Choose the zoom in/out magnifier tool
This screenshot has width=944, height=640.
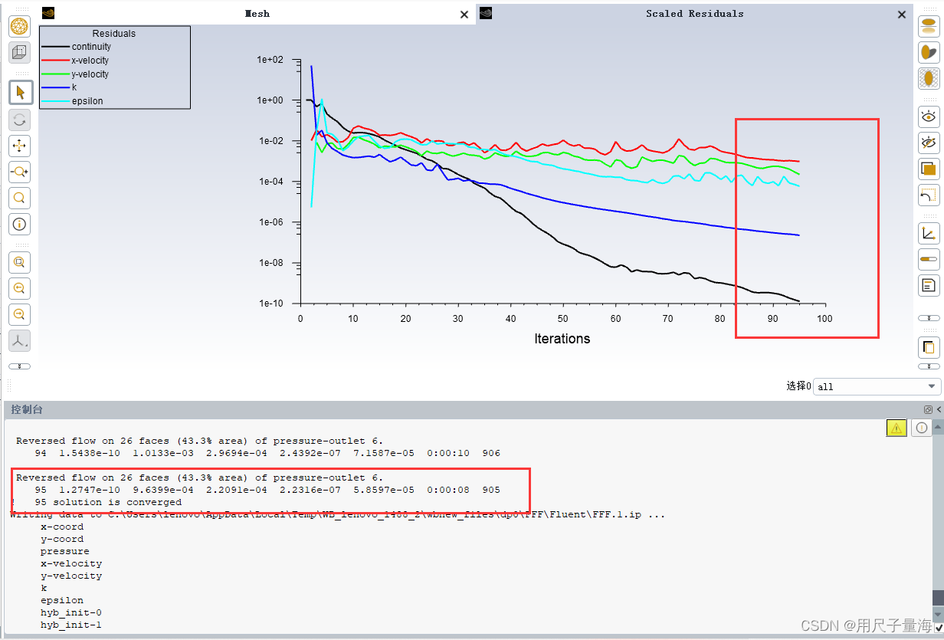(20, 172)
